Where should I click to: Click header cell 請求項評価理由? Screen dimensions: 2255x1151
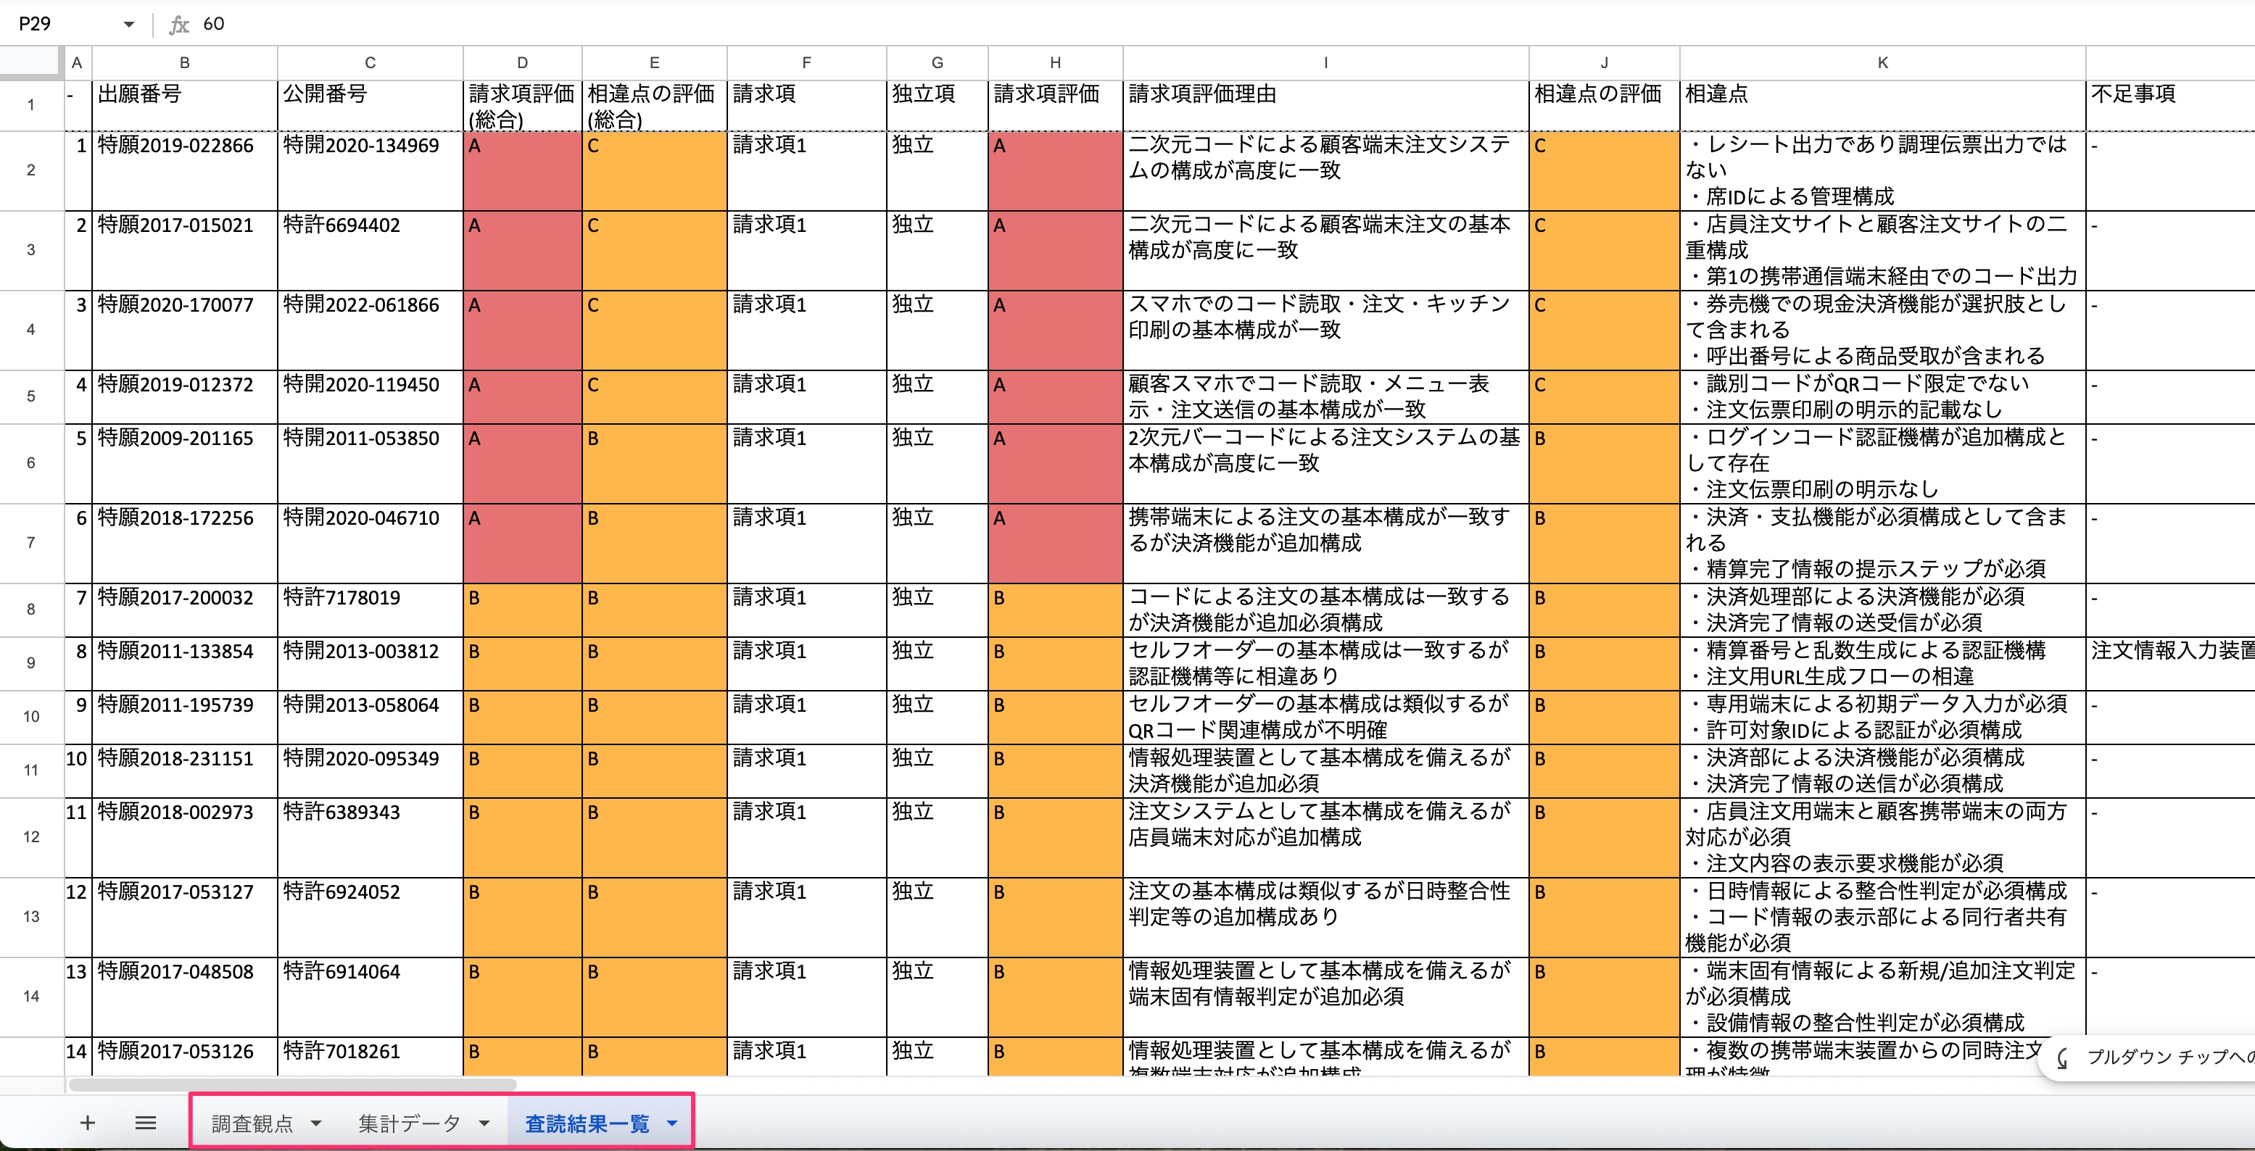(1325, 106)
